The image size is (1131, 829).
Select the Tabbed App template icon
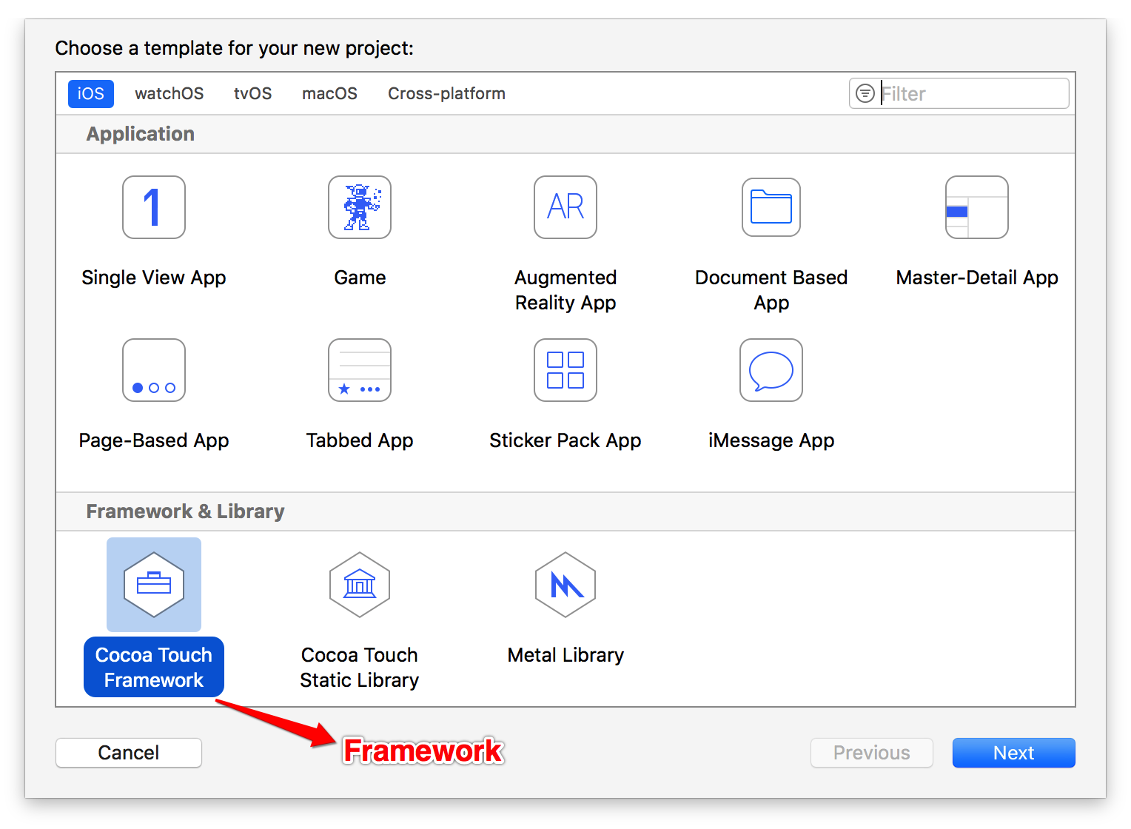(360, 370)
